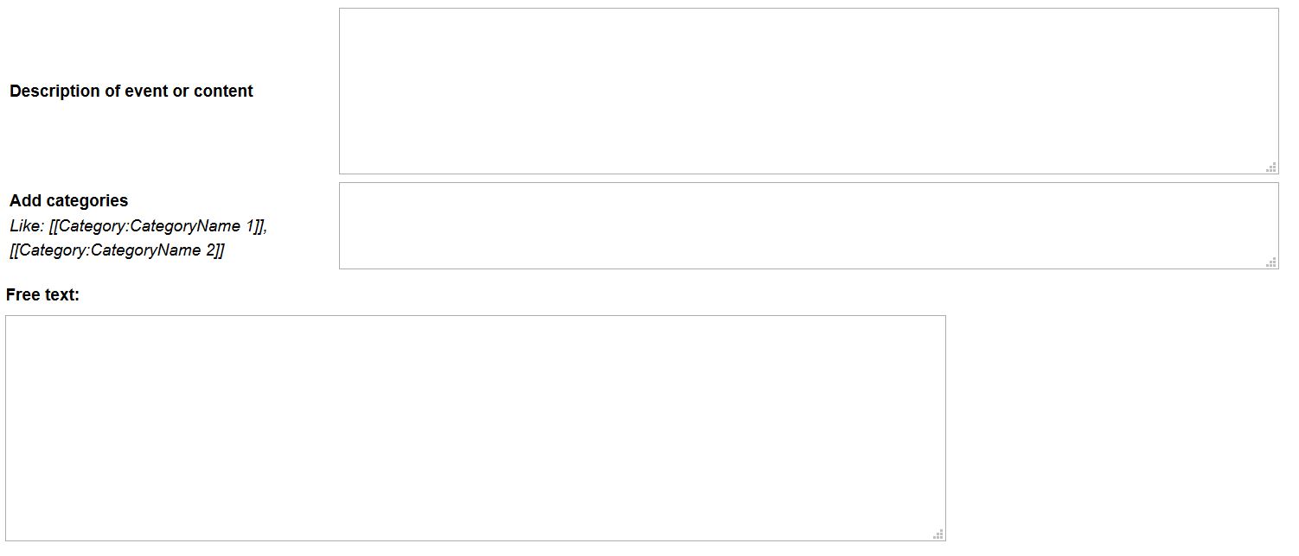
Task: Click the categories box resize handle
Action: (1271, 262)
